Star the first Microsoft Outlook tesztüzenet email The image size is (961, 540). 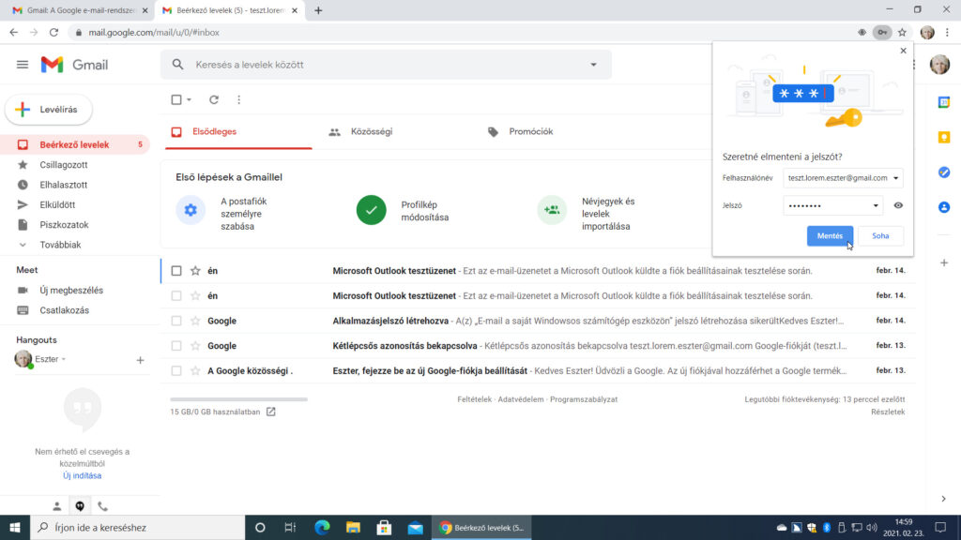point(195,271)
